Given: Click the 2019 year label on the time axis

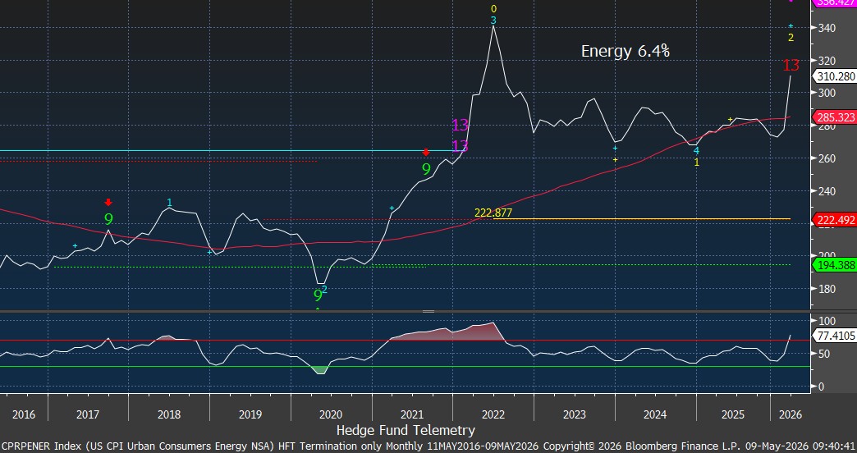Looking at the screenshot, I should (x=251, y=414).
